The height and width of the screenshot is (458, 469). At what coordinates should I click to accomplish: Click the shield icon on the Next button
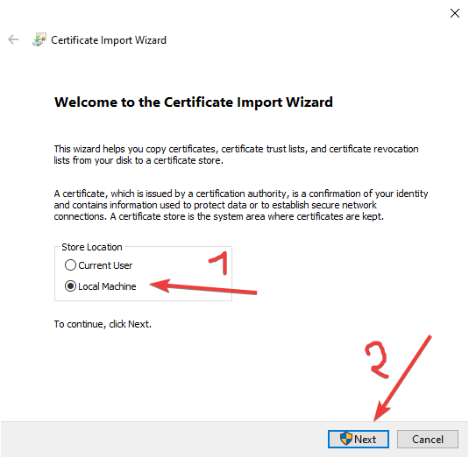tap(346, 439)
